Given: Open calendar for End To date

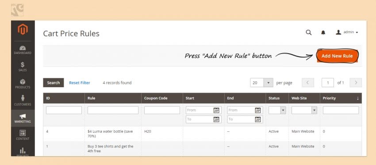Looking at the screenshot, I should coord(258,119).
